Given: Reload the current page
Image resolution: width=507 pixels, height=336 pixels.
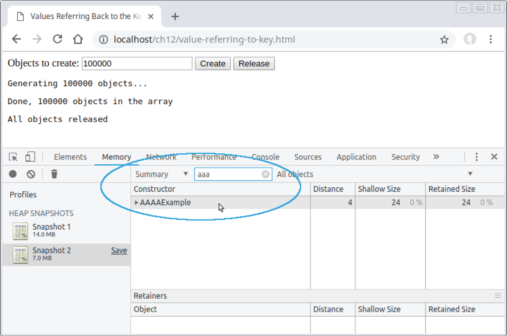Looking at the screenshot, I should click(x=57, y=39).
